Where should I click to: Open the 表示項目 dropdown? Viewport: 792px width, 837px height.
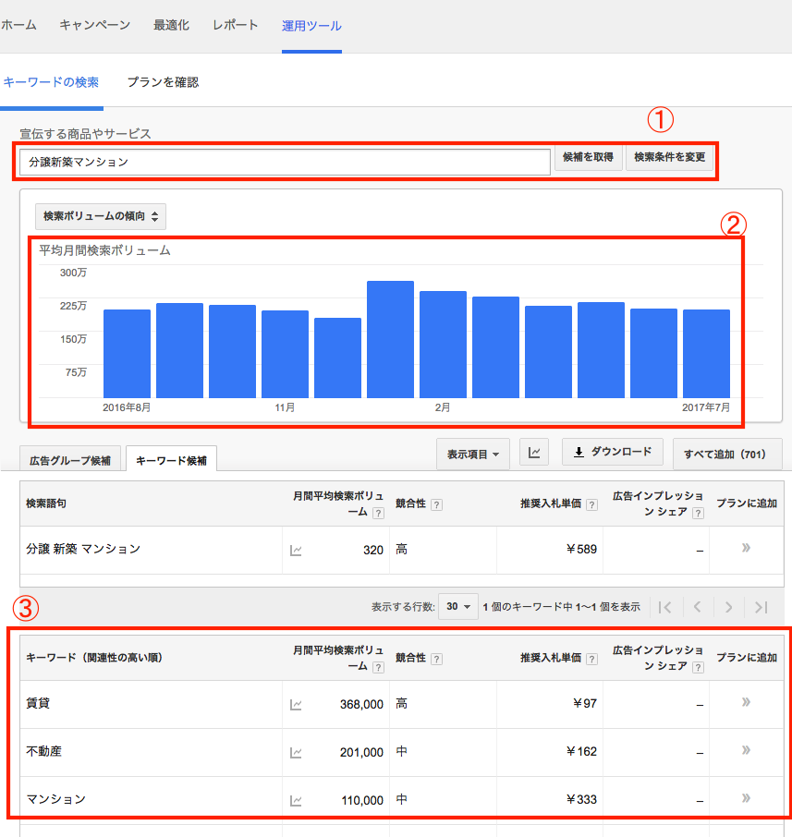coord(472,455)
